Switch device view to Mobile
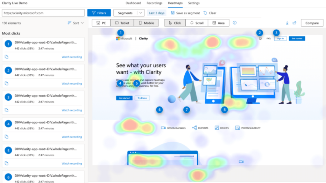The image size is (326, 183). [146, 23]
